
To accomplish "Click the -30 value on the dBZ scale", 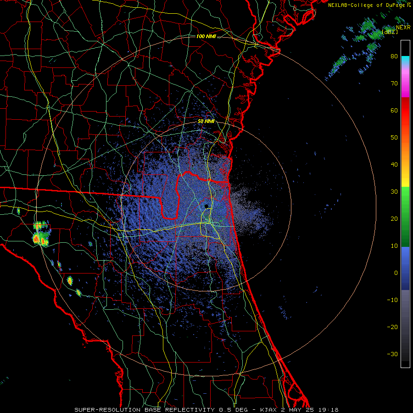I will click(x=392, y=354).
